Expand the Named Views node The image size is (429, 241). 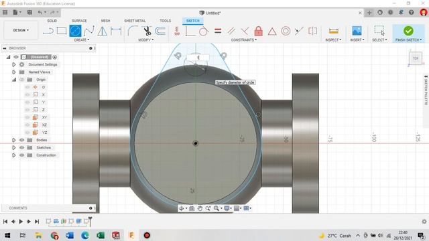click(13, 72)
